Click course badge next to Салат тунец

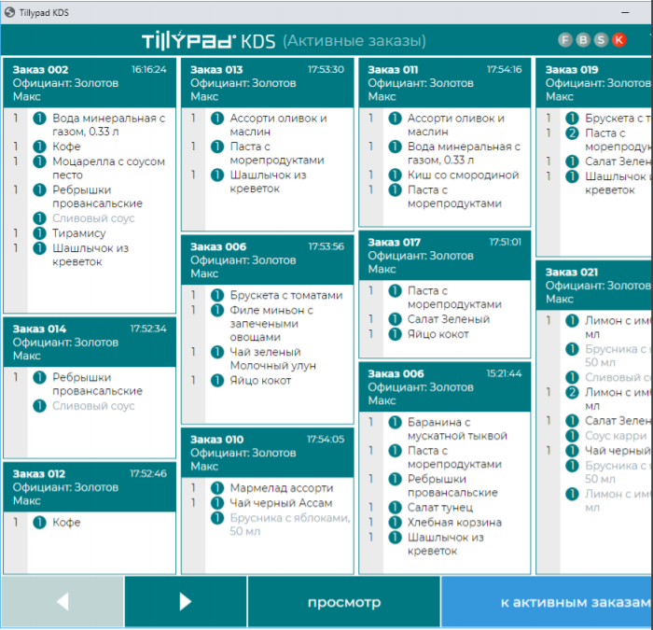pos(395,507)
